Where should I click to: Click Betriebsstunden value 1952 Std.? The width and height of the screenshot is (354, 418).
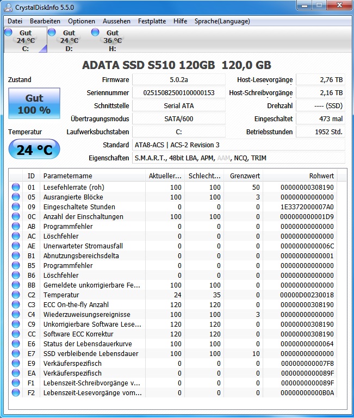click(x=320, y=132)
